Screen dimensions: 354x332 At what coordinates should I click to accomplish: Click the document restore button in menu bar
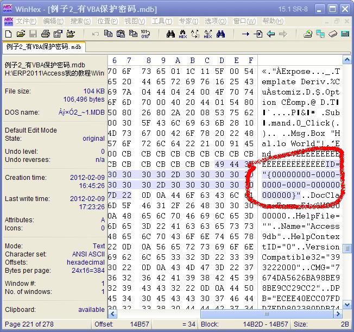(337, 21)
